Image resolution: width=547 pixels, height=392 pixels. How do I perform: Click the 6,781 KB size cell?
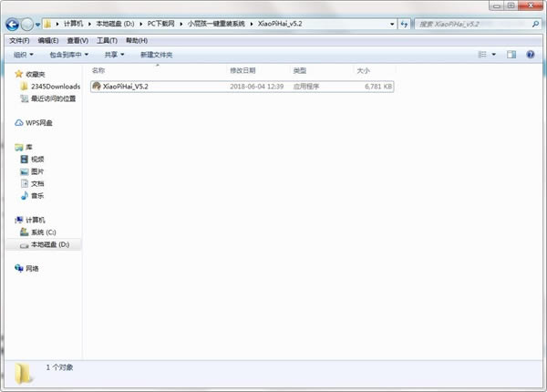pyautogui.click(x=378, y=87)
